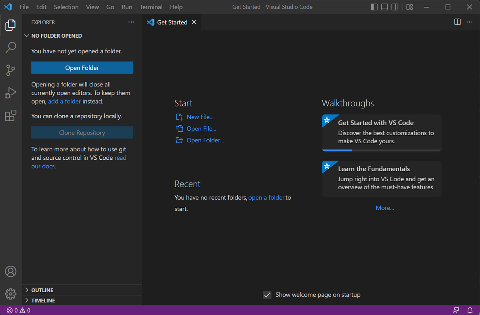Screen dimensions: 480x315
Task: Open the Terminal menu
Action: pos(151,7)
